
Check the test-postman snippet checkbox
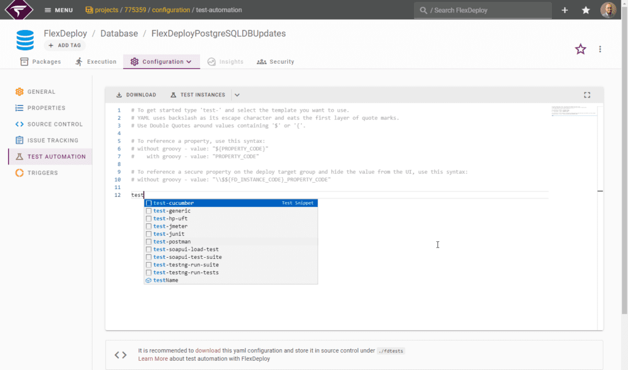[148, 241]
